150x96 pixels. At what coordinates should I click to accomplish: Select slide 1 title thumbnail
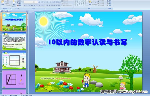pos(14,22)
